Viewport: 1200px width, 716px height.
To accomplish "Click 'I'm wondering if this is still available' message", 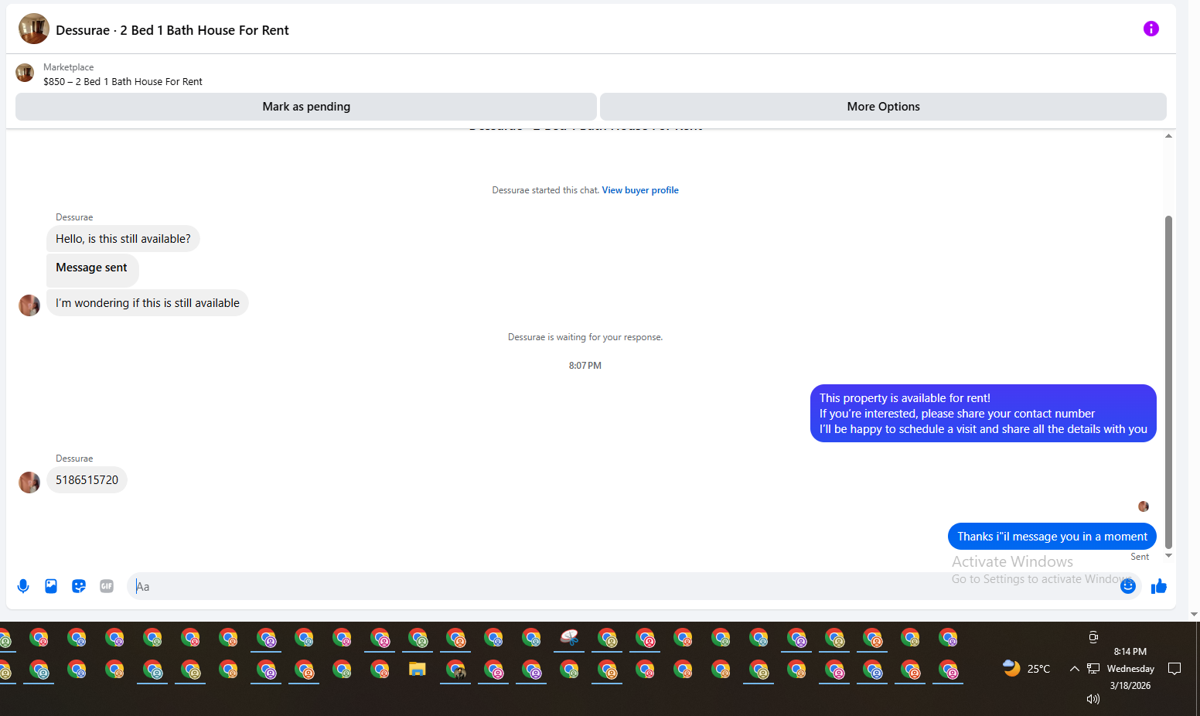I will (148, 303).
